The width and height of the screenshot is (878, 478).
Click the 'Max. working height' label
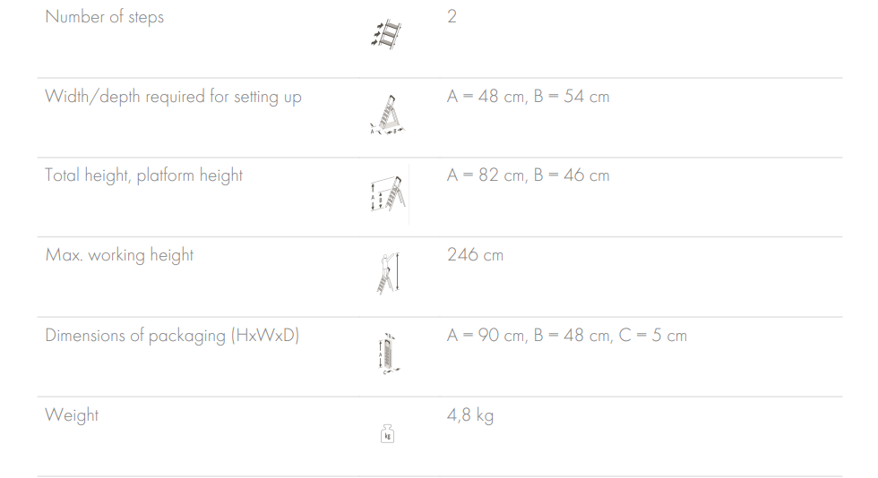(x=119, y=255)
